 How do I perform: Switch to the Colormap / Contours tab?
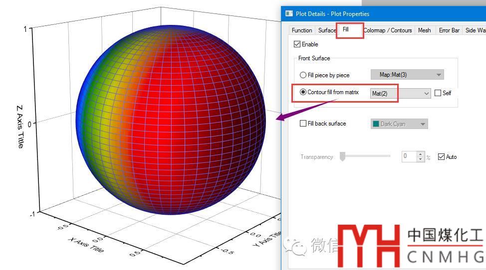pyautogui.click(x=388, y=30)
